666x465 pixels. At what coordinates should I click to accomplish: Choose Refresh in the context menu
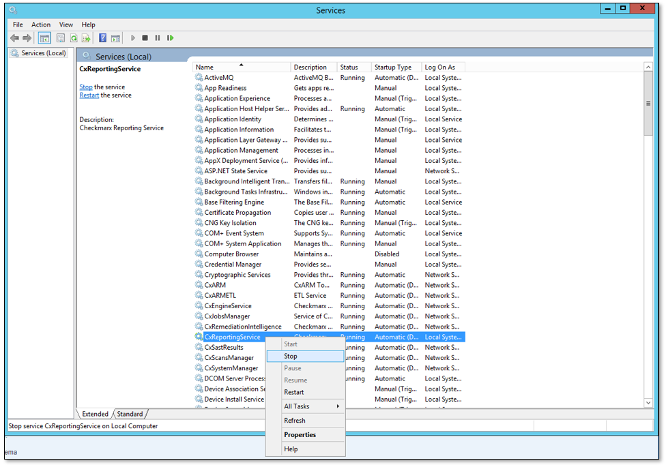pyautogui.click(x=306, y=421)
